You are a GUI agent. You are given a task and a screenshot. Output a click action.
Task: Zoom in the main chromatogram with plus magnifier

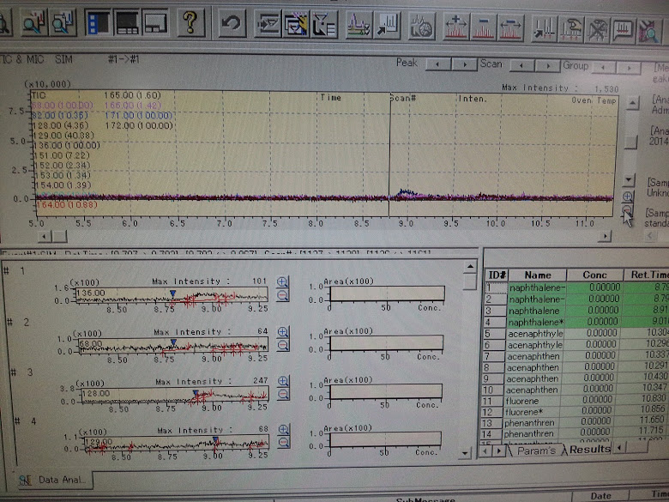tap(628, 197)
